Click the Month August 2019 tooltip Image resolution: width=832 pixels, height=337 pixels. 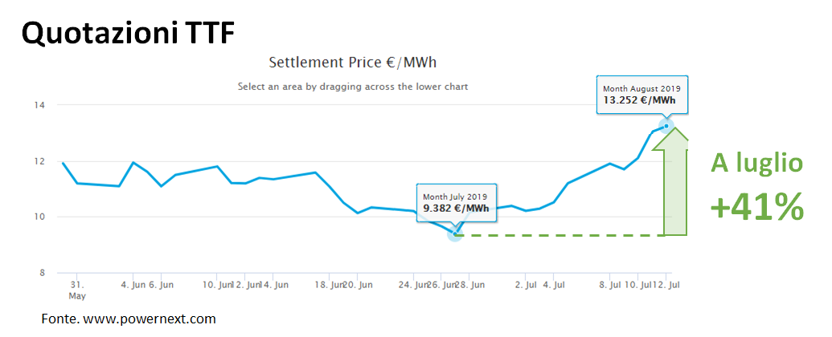pyautogui.click(x=641, y=95)
